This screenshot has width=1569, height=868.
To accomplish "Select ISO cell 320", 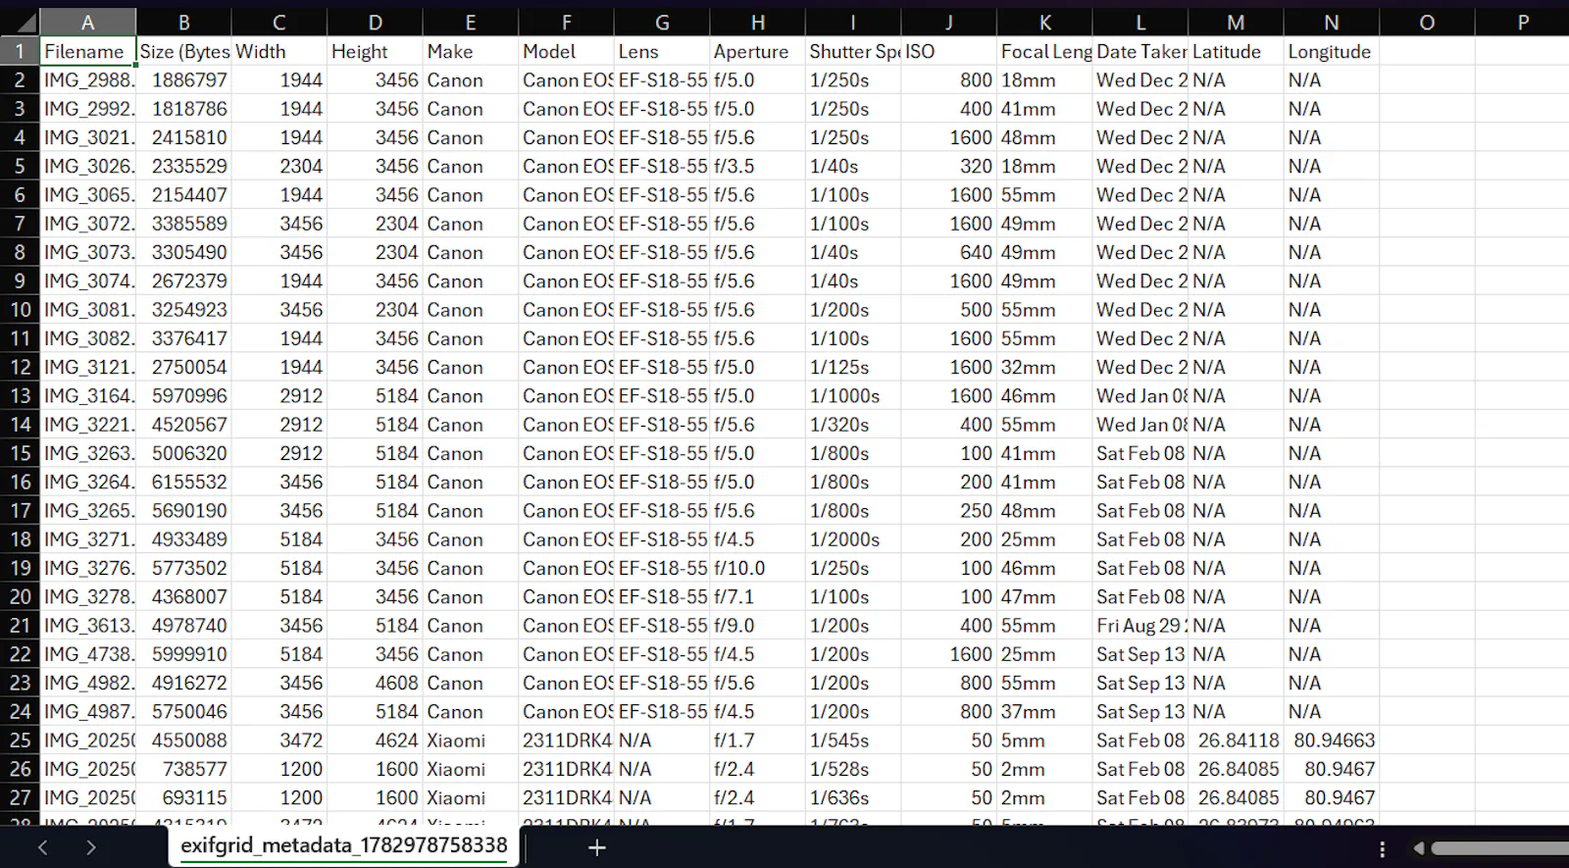I will point(948,166).
